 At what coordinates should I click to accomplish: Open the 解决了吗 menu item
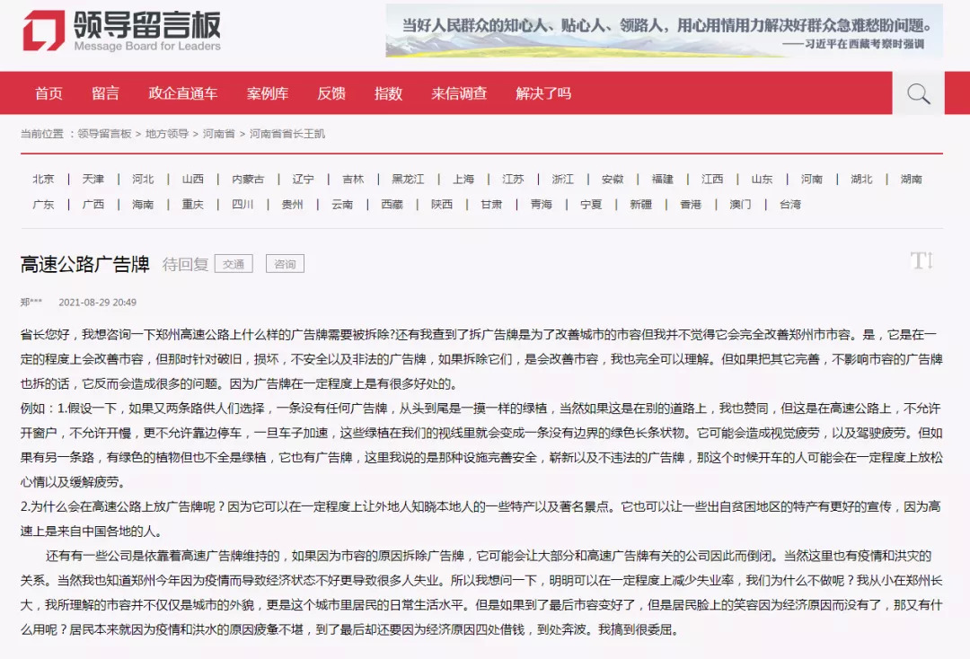point(543,93)
